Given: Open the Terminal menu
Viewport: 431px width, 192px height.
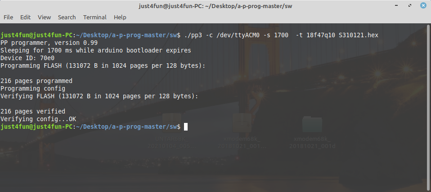Looking at the screenshot, I should 95,17.
